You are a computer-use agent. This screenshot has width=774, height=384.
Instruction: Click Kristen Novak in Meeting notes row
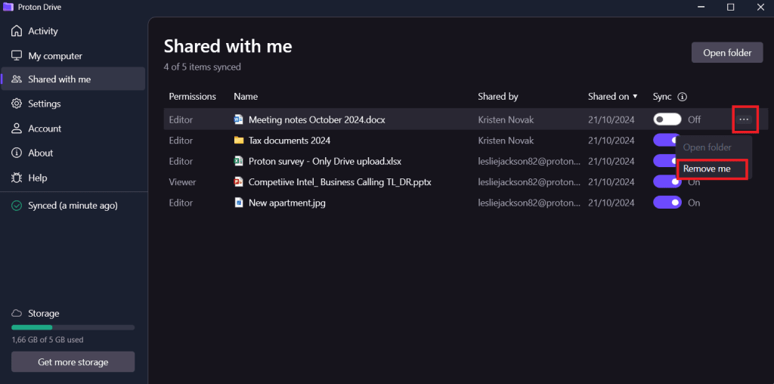coord(506,119)
